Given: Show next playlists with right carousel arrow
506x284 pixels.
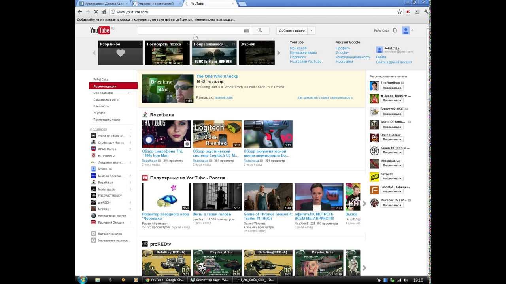Looking at the screenshot, I should 279,53.
